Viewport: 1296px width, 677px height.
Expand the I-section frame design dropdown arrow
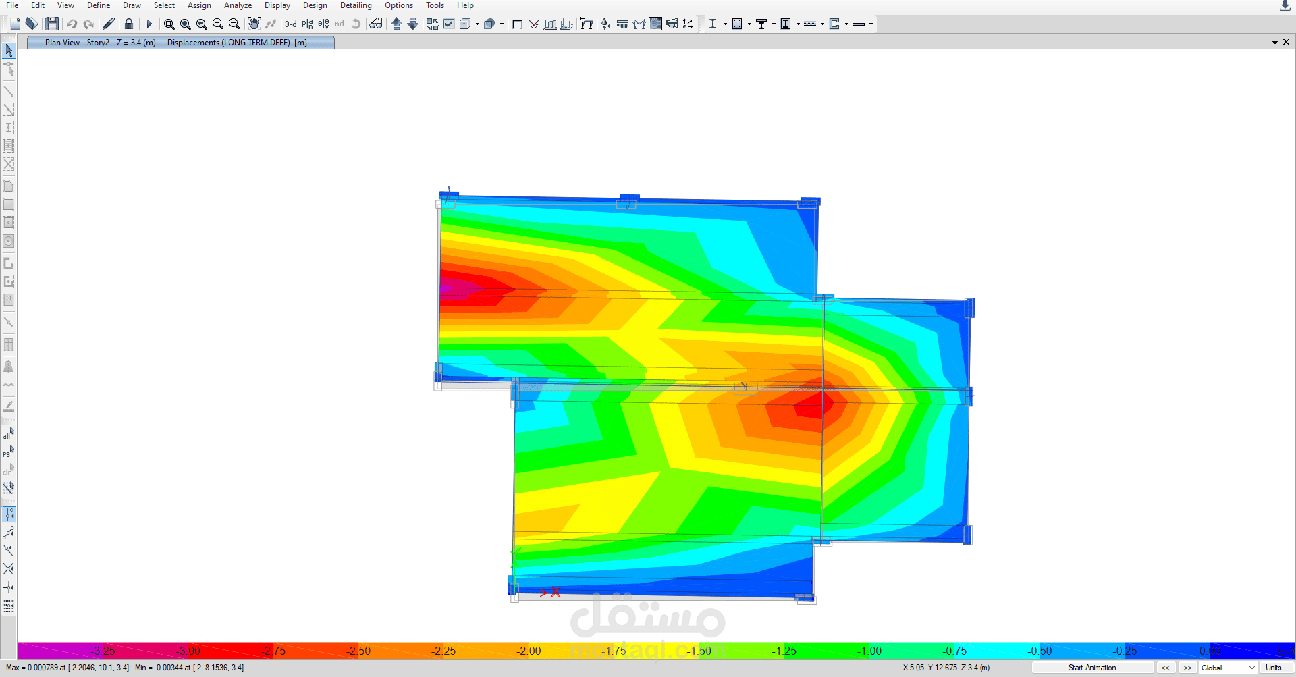click(725, 24)
